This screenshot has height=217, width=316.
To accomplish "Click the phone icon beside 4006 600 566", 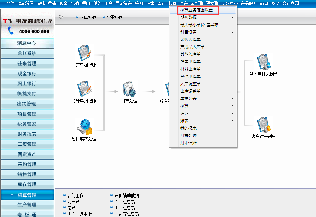I will pos(11,30).
